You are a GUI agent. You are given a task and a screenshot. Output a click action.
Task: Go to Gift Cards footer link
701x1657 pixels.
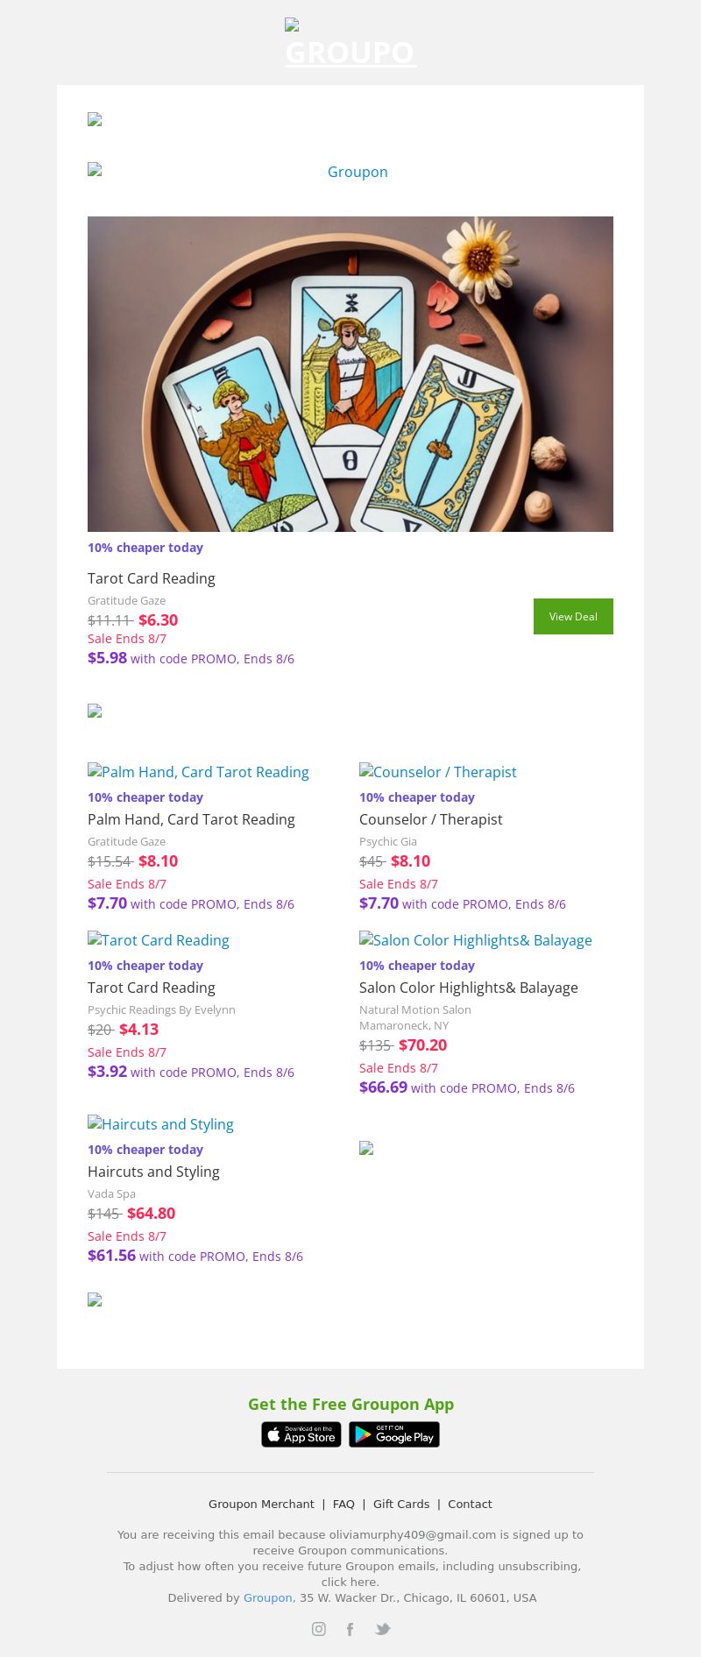[x=401, y=1504]
